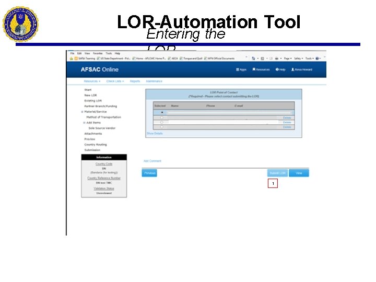Collapse the Material/Service tree node

point(82,112)
